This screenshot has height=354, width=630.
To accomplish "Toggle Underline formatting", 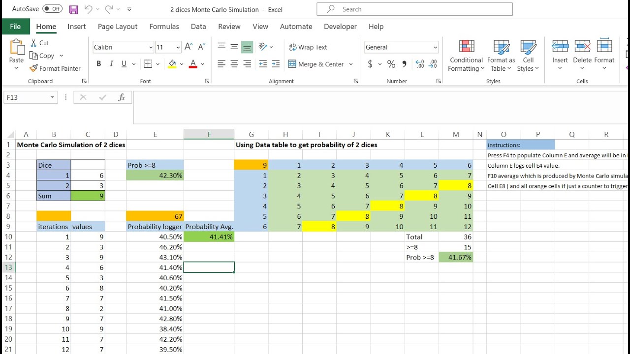I will [x=124, y=64].
